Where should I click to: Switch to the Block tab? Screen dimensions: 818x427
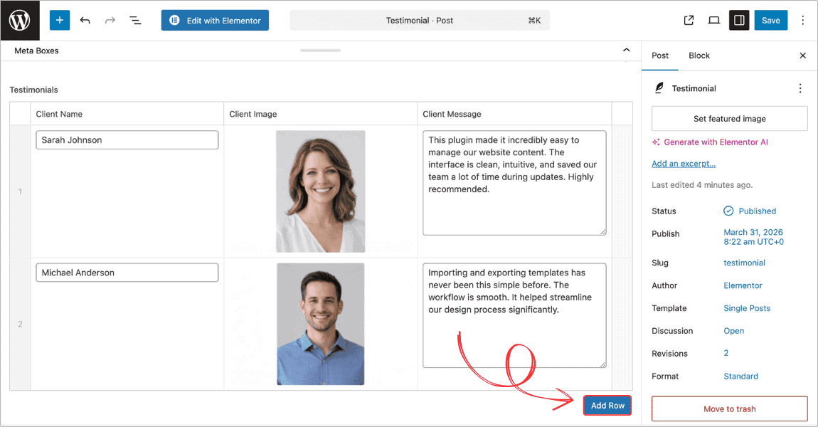click(x=699, y=56)
